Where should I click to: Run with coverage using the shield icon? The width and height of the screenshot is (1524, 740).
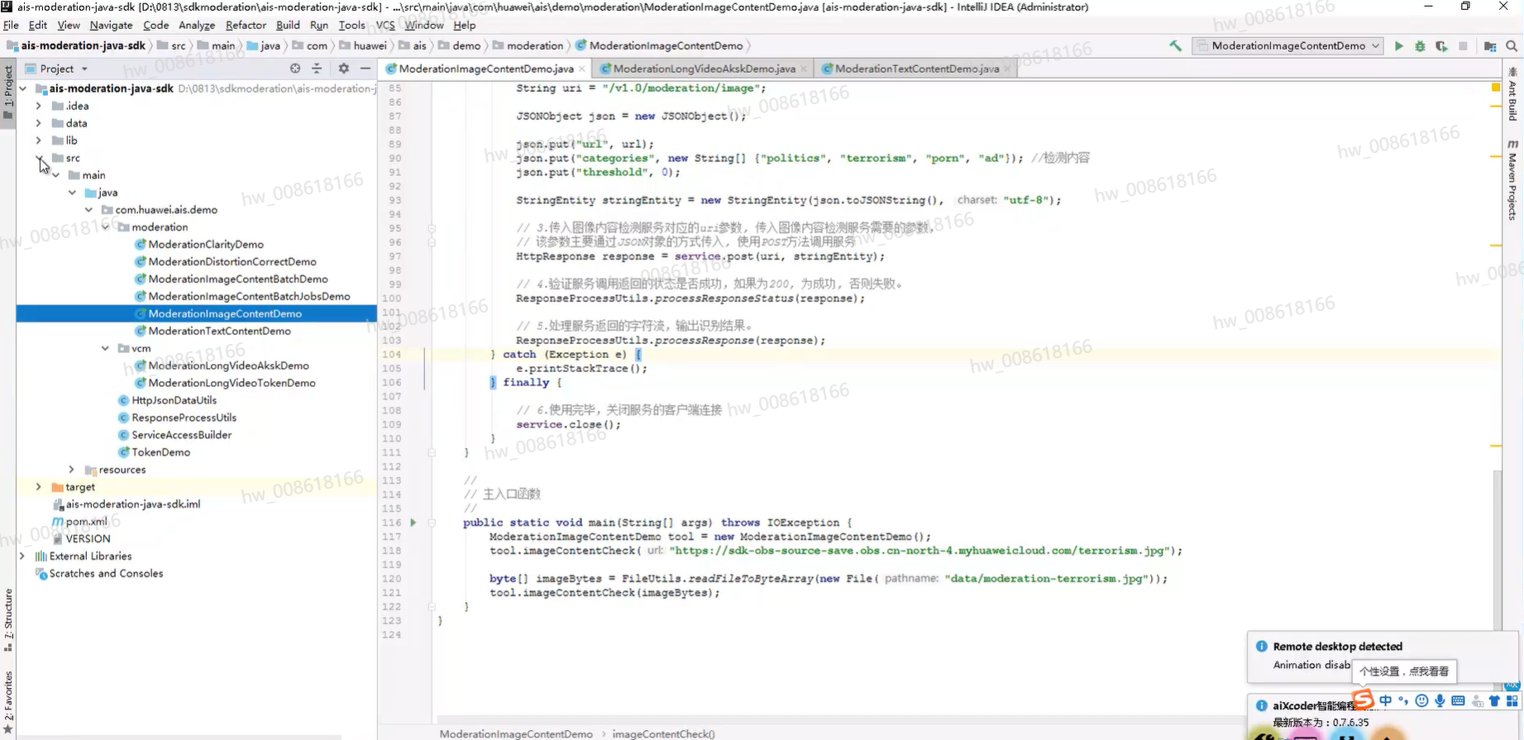point(1441,46)
